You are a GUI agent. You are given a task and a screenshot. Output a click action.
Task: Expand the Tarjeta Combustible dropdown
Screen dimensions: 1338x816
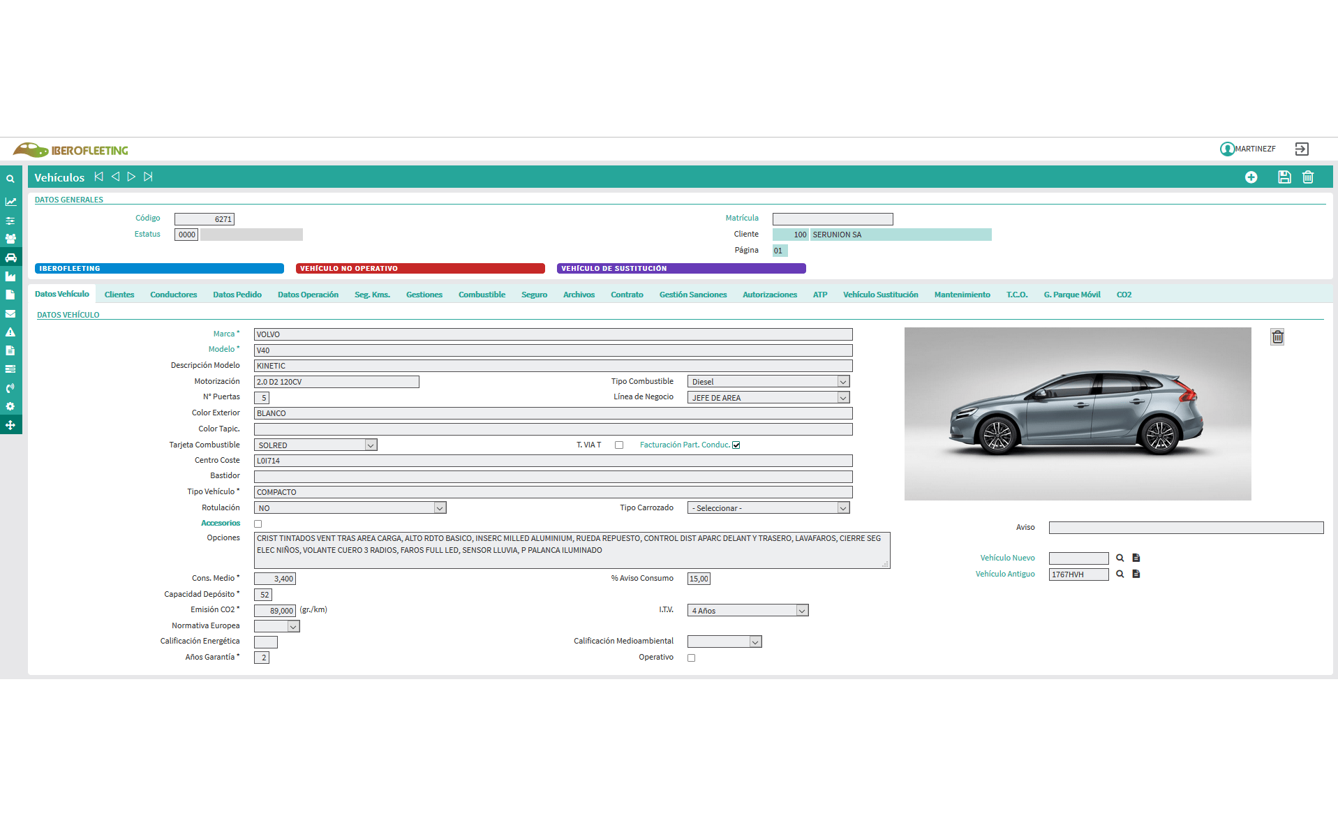(315, 445)
